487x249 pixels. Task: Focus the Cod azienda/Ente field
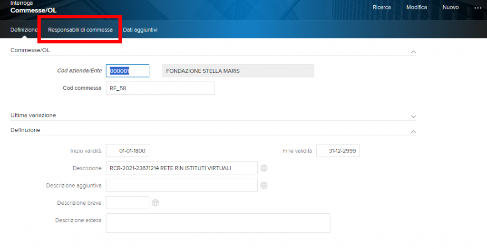[127, 71]
